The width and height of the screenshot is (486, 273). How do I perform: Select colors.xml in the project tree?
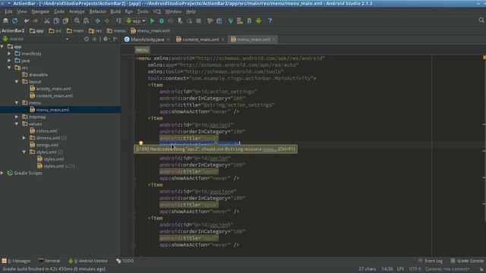click(46, 131)
